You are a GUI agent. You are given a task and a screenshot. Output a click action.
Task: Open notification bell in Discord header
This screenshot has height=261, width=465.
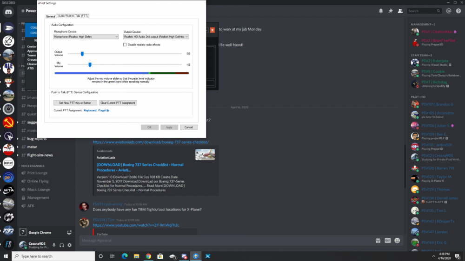pyautogui.click(x=381, y=11)
